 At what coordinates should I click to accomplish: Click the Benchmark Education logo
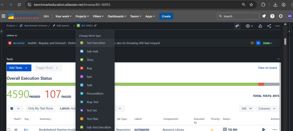click(23, 16)
